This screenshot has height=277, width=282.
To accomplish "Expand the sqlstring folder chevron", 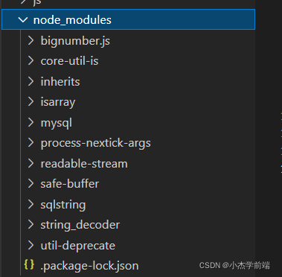I will tap(31, 204).
